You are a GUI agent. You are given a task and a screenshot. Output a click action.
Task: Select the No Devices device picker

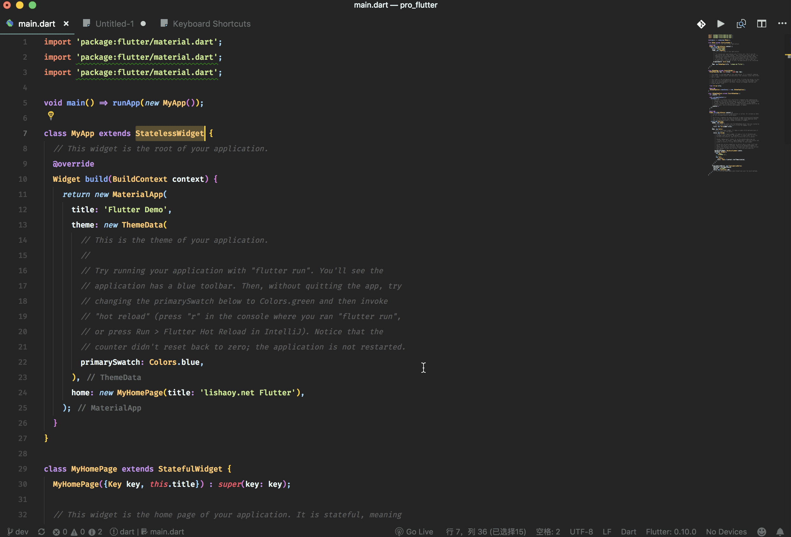pos(726,532)
